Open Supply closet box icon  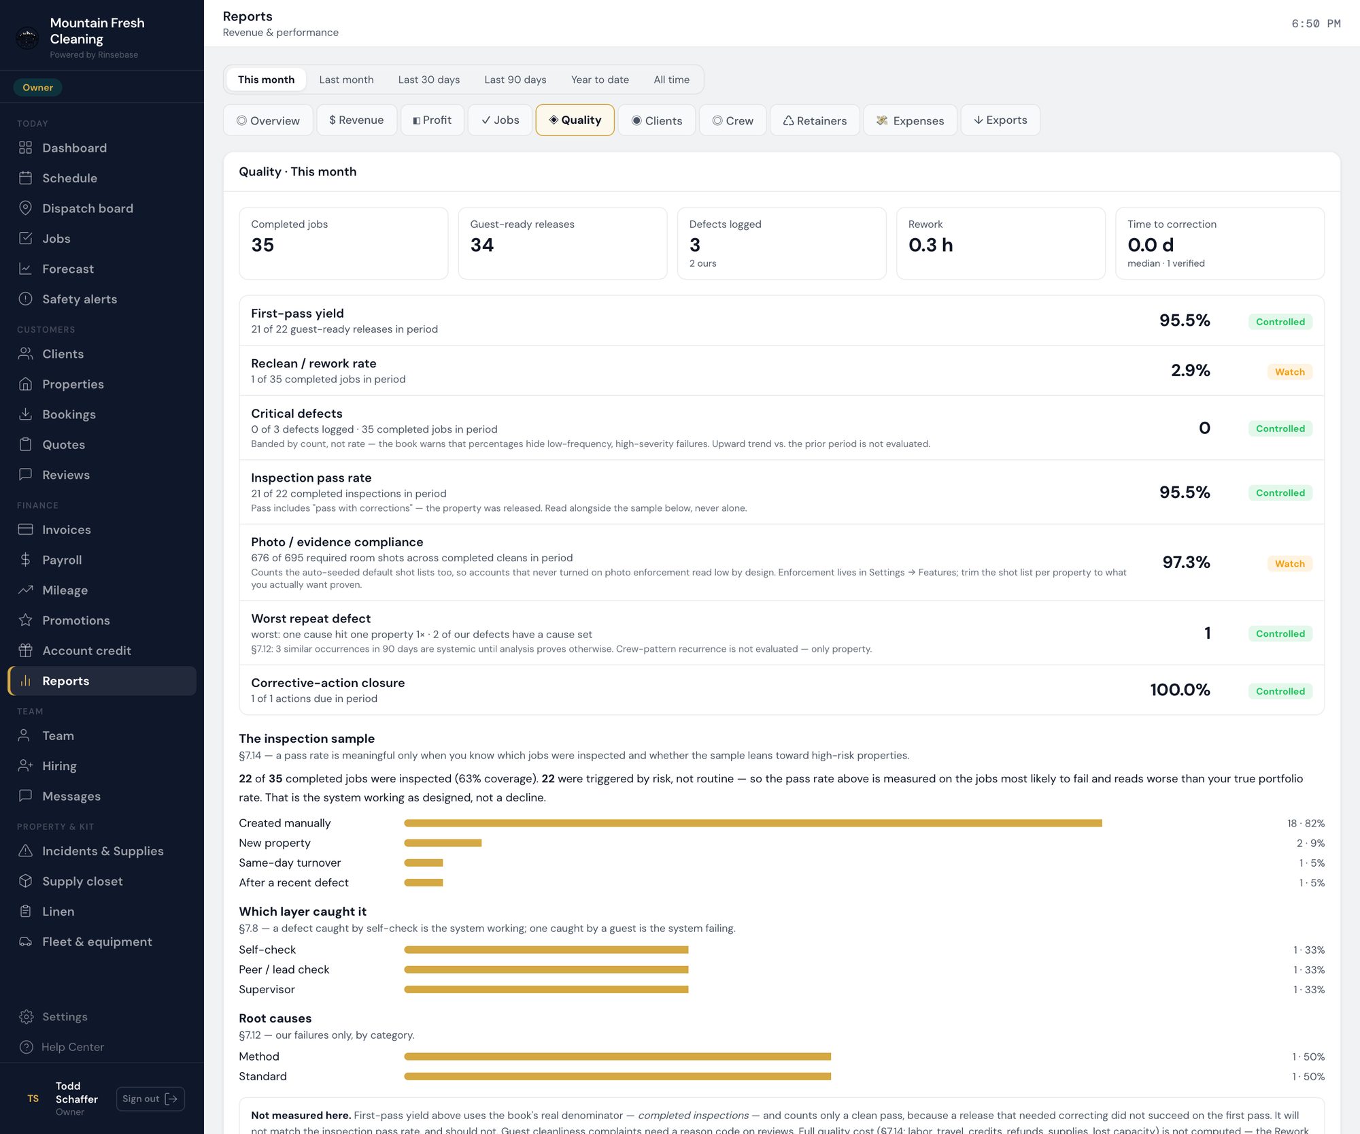click(25, 881)
